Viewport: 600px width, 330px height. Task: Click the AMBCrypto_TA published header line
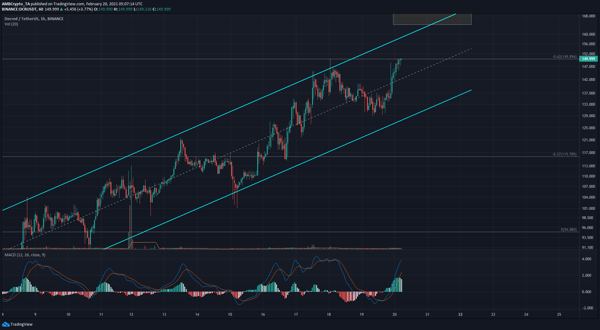(x=72, y=4)
